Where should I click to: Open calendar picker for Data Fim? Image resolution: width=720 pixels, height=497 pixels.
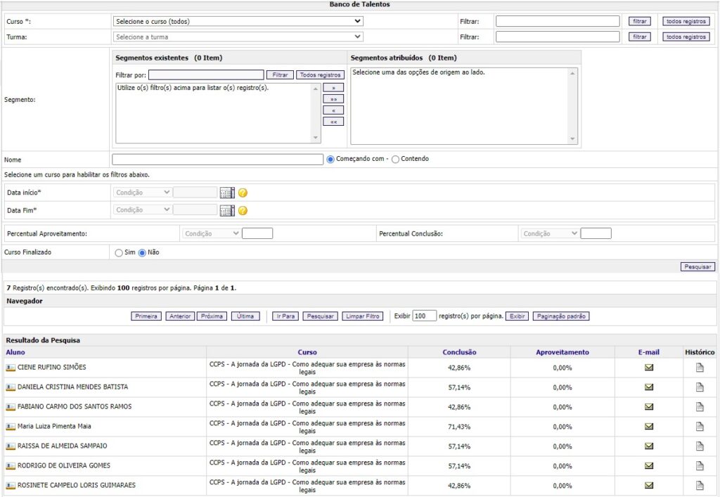pyautogui.click(x=227, y=210)
